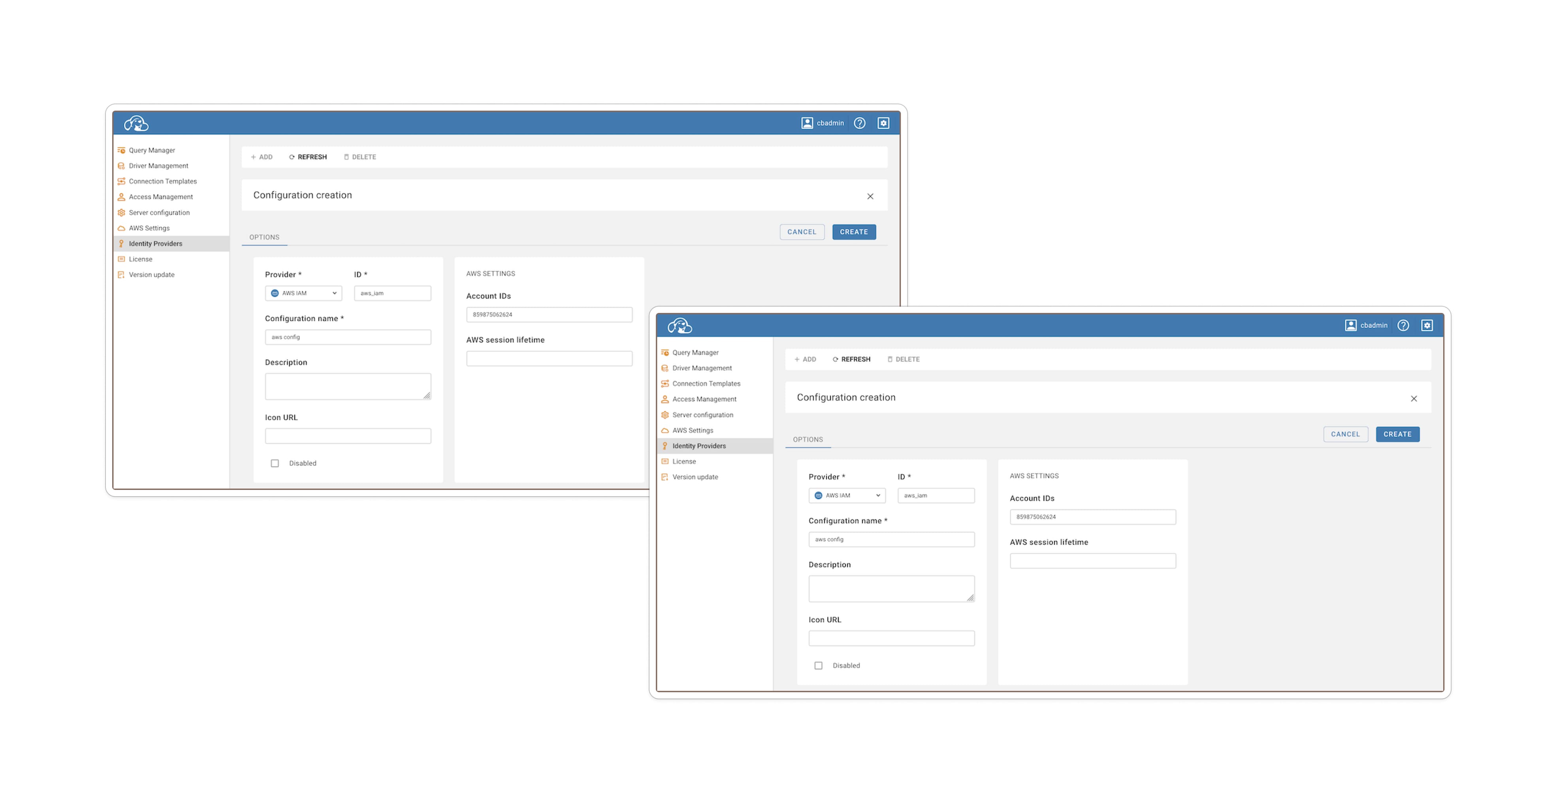Create the new identity provider configuration

(x=1397, y=434)
